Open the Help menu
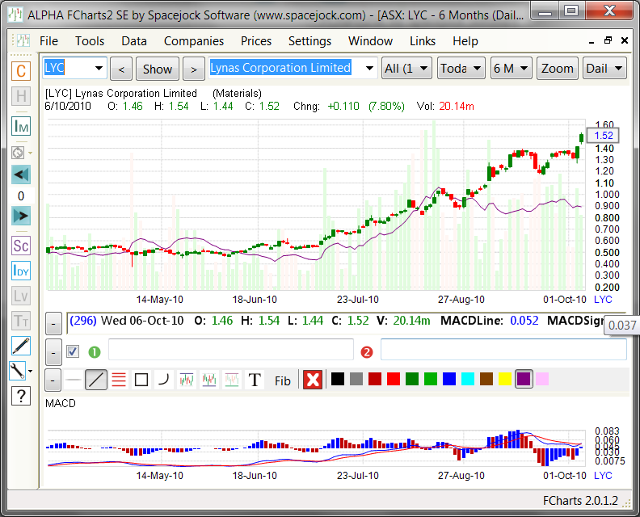This screenshot has width=640, height=517. tap(465, 41)
